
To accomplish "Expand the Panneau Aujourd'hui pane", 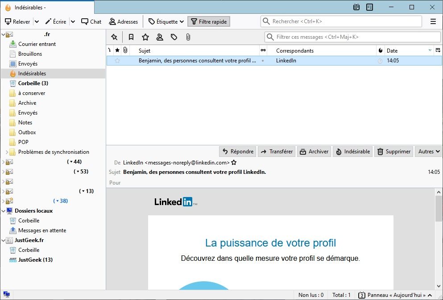I will pos(395,295).
